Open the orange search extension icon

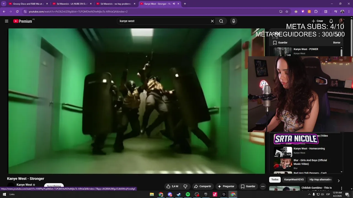(309, 12)
